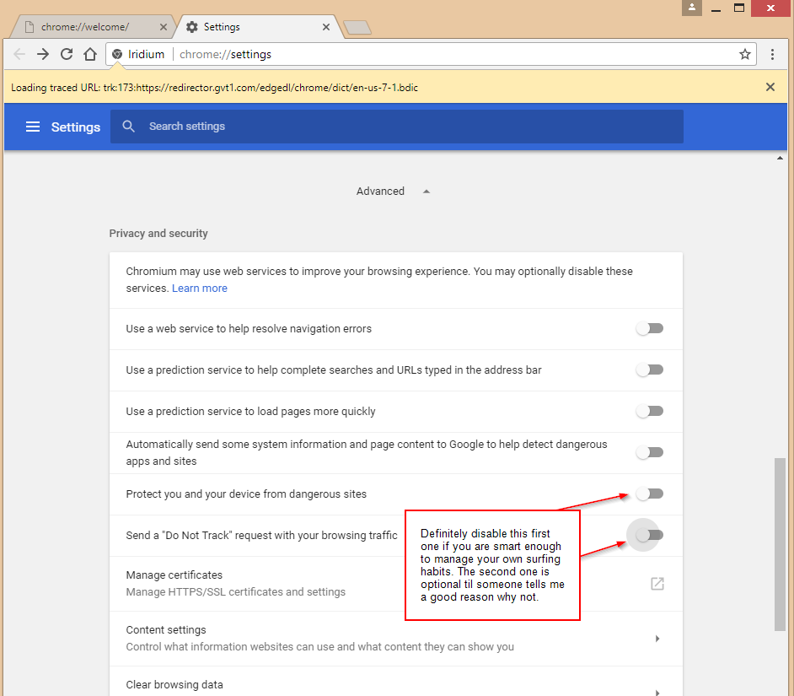Open Clear browsing data
The width and height of the screenshot is (794, 696).
[396, 682]
